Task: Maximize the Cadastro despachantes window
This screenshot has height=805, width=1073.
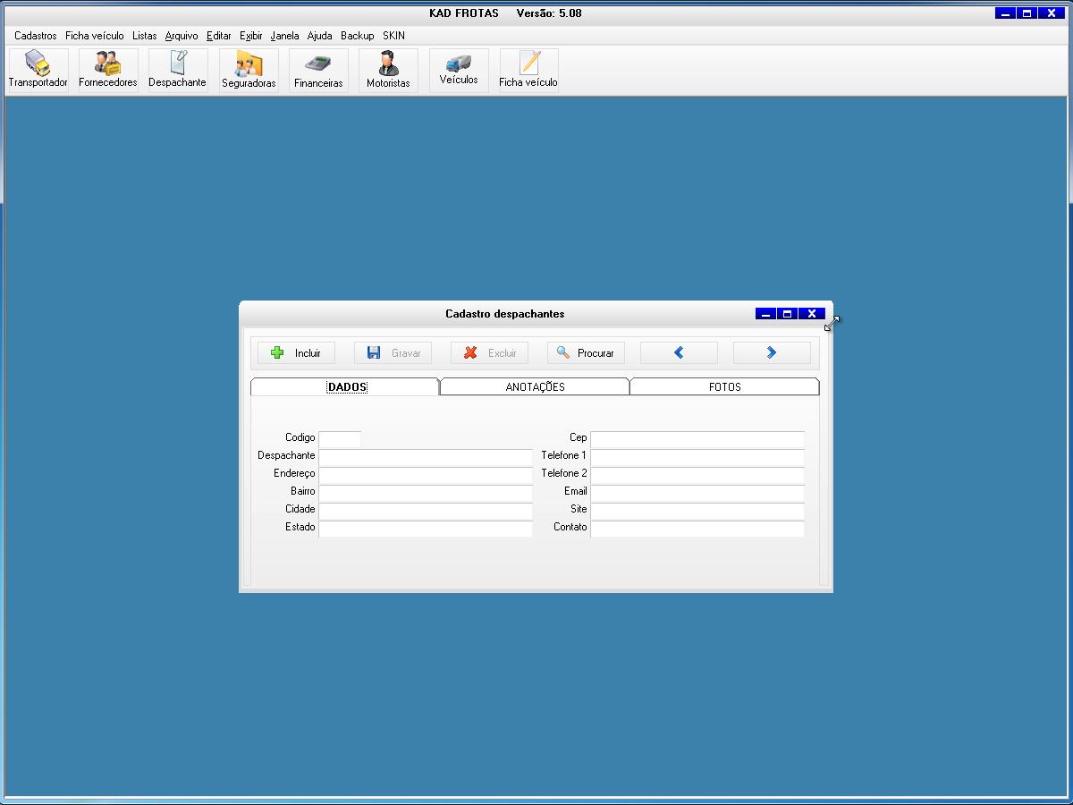Action: pyautogui.click(x=787, y=314)
